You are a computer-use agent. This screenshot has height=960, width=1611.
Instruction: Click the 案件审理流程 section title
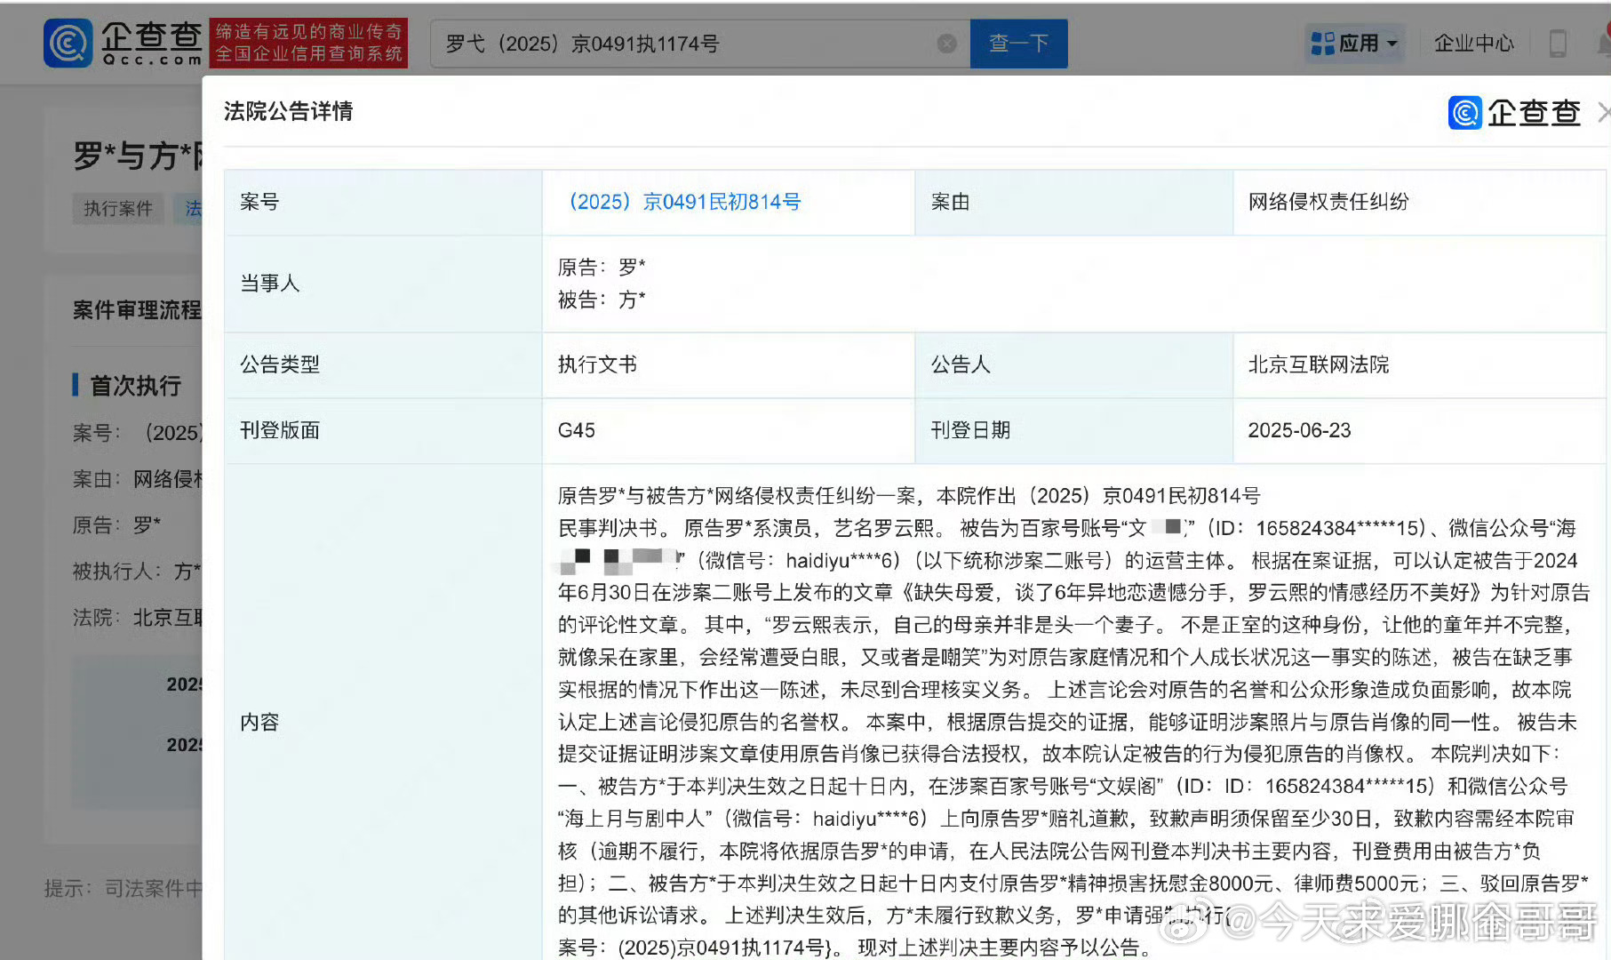[x=137, y=309]
